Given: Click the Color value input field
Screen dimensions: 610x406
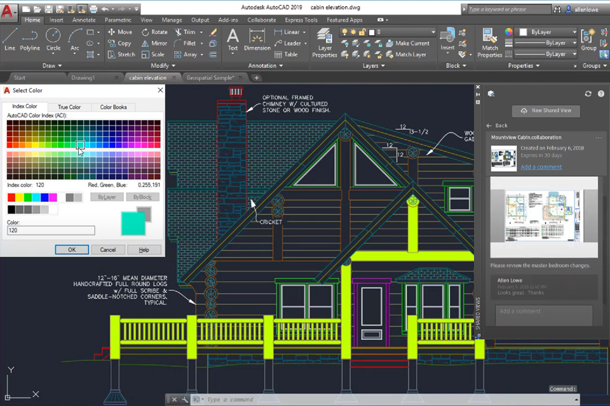Looking at the screenshot, I should pos(51,230).
